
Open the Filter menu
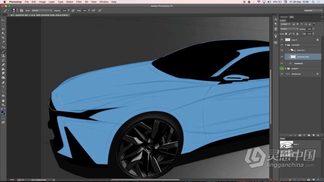click(79, 2)
